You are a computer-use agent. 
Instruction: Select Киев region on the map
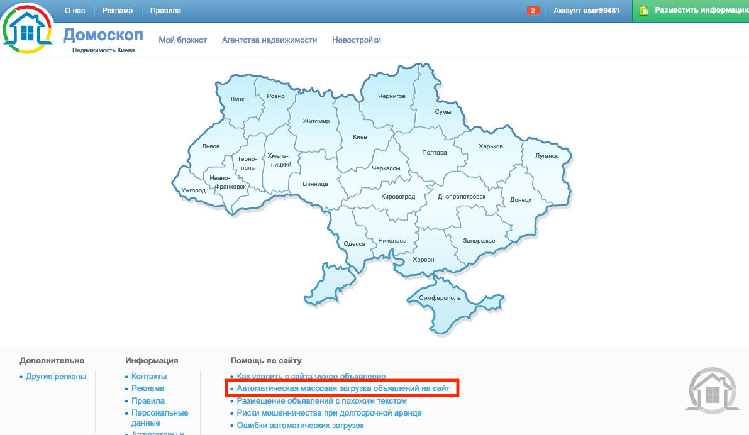pyautogui.click(x=360, y=137)
